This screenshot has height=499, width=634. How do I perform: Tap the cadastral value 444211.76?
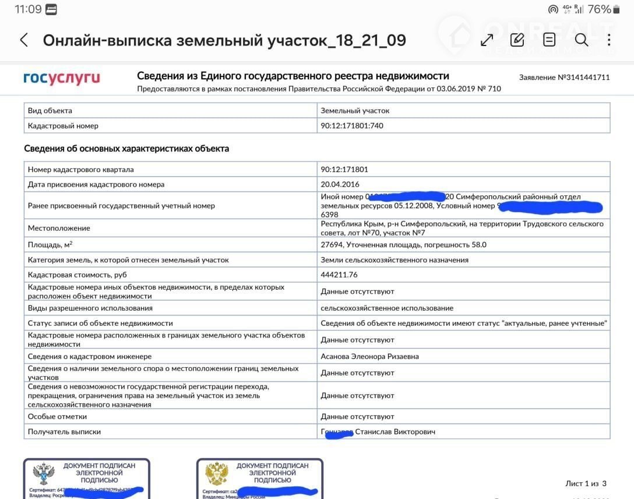point(339,275)
